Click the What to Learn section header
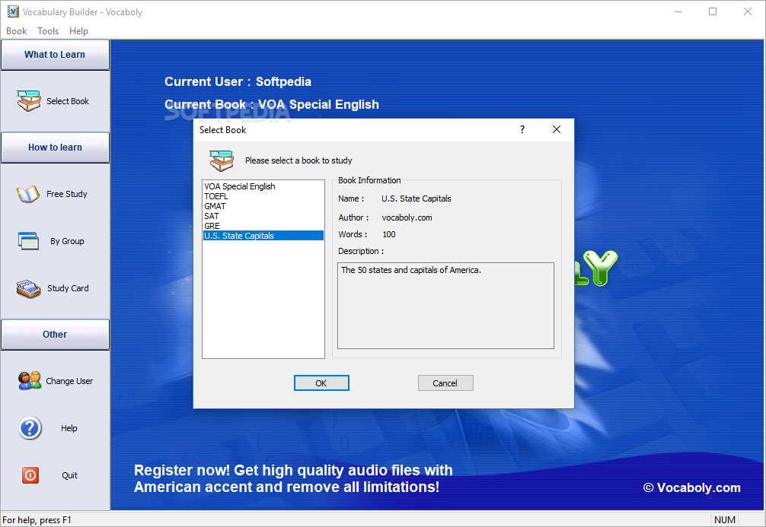 click(55, 55)
